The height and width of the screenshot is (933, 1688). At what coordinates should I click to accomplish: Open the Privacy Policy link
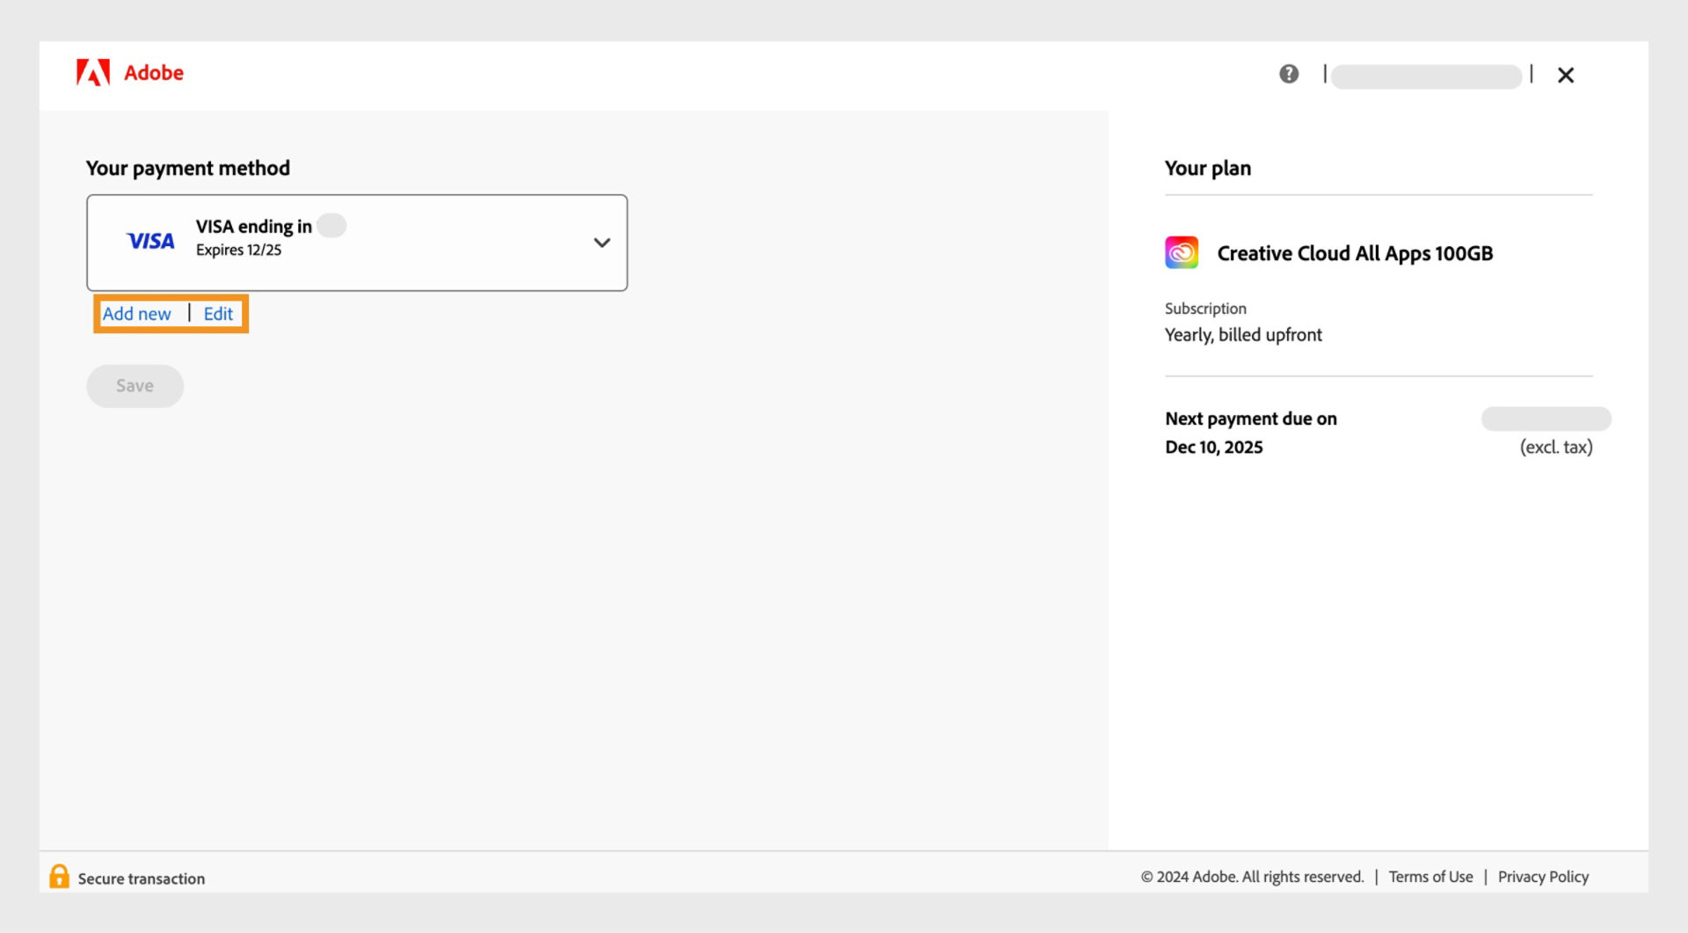(1543, 877)
